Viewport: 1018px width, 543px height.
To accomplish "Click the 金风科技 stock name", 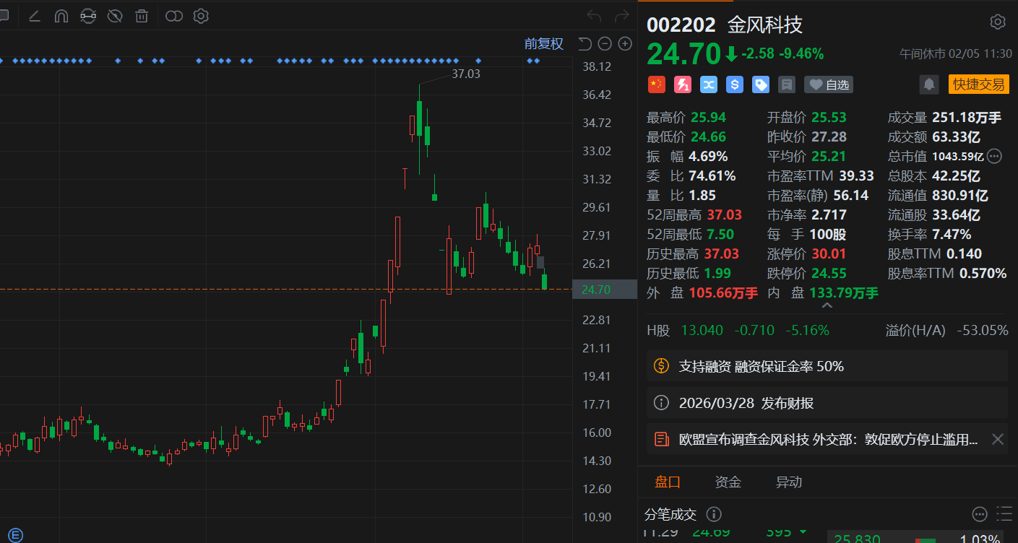I will pos(765,25).
